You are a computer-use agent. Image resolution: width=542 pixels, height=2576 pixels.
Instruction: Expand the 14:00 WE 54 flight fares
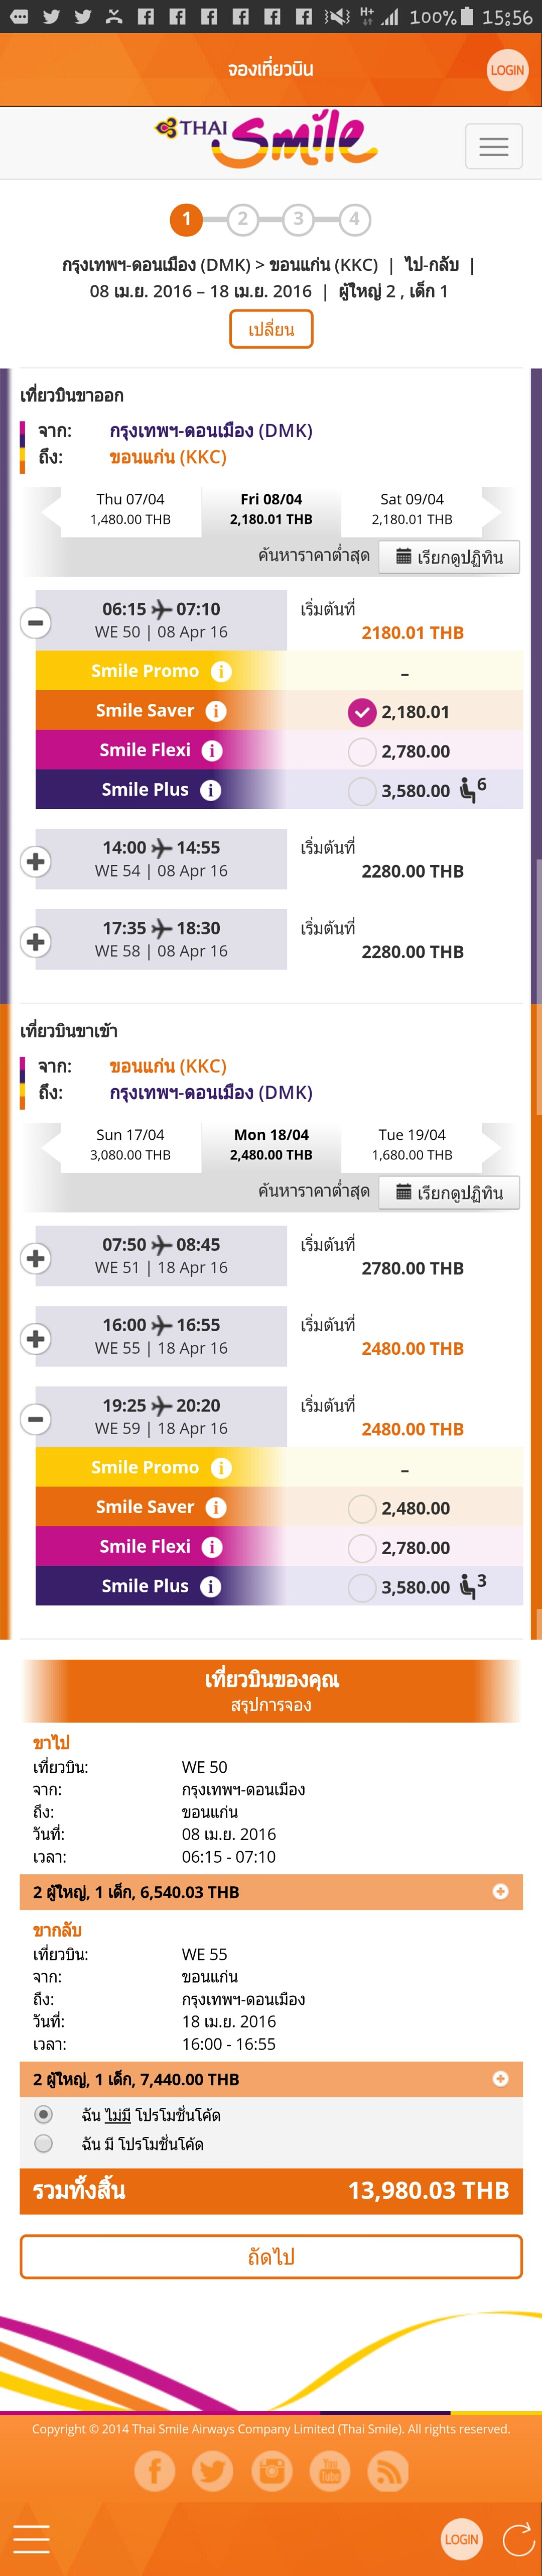coord(36,861)
